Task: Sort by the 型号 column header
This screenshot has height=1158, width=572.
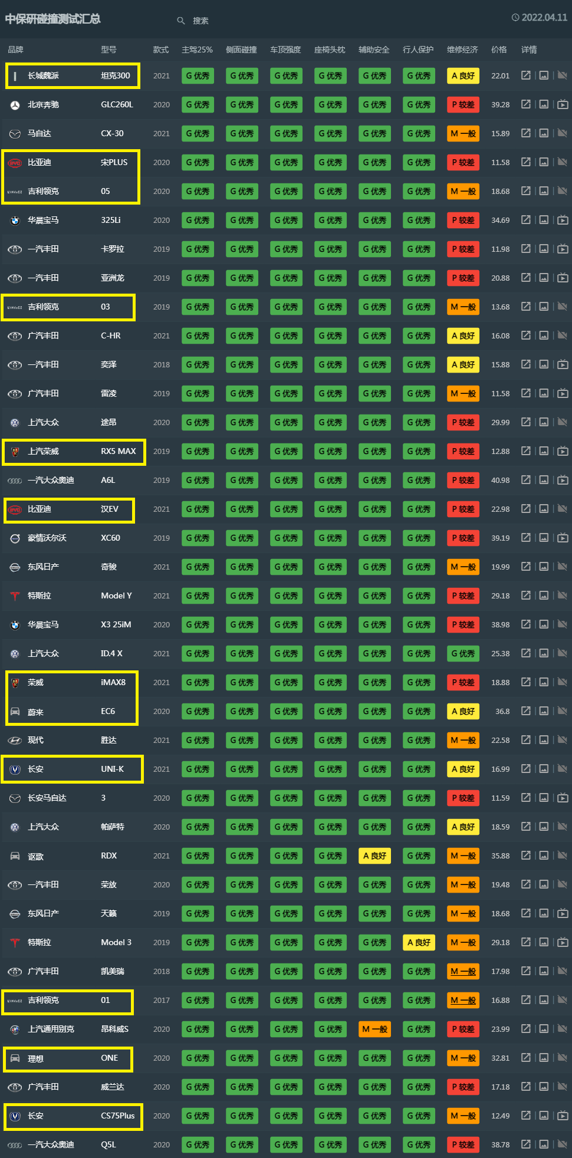Action: pos(109,50)
